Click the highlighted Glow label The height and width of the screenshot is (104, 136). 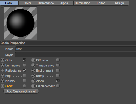(x=9, y=86)
